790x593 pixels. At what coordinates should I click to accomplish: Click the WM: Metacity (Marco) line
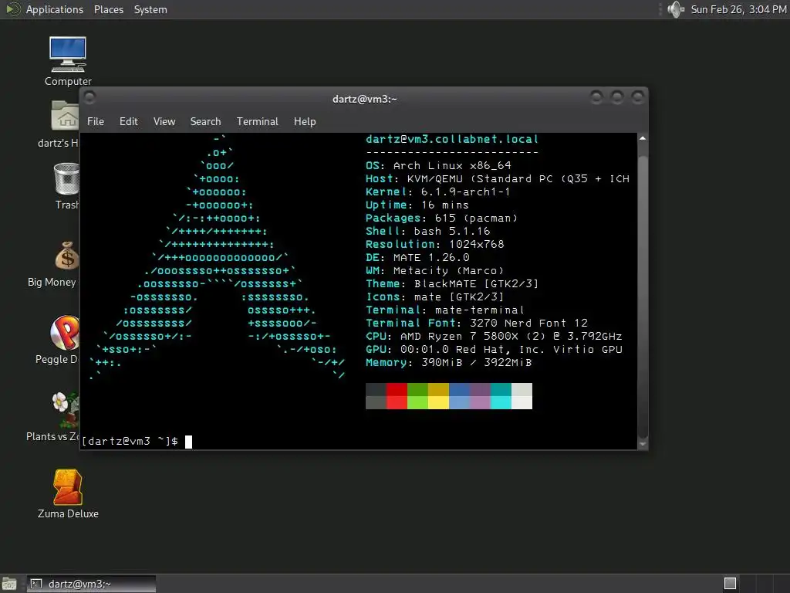[435, 271]
